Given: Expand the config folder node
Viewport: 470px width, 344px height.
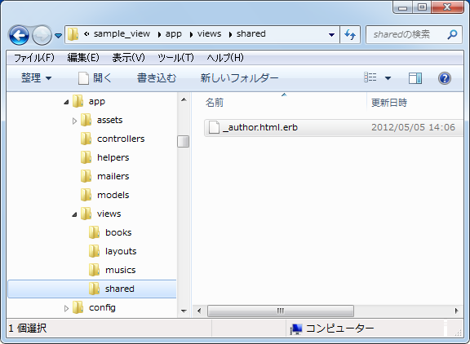Looking at the screenshot, I should point(66,308).
